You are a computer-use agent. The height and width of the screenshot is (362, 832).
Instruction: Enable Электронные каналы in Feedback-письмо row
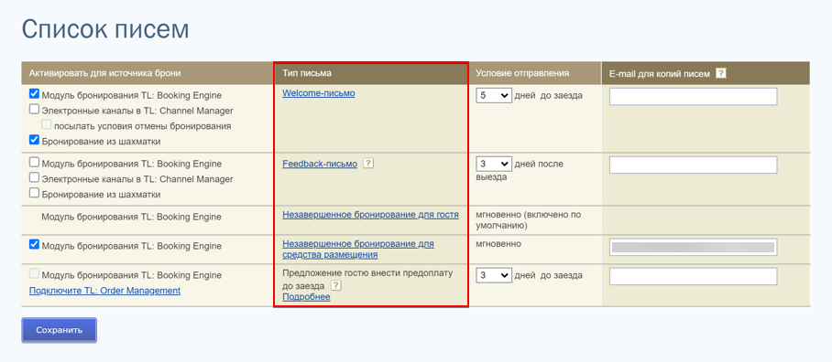click(x=35, y=178)
